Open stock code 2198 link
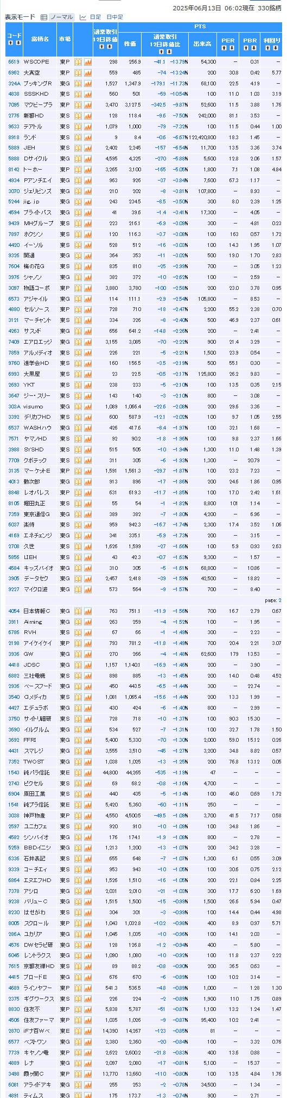The image size is (287, 1098). pos(14,643)
